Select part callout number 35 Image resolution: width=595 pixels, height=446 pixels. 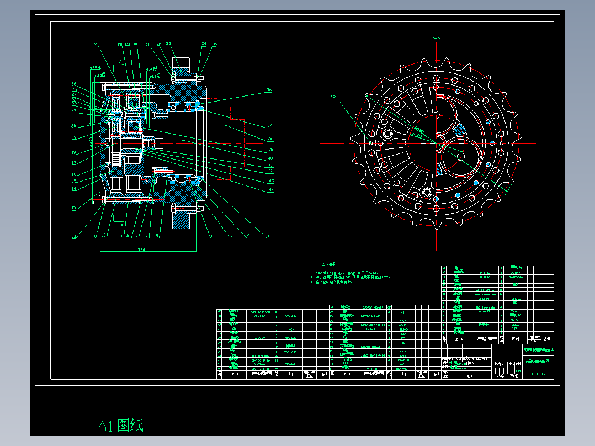[214, 44]
